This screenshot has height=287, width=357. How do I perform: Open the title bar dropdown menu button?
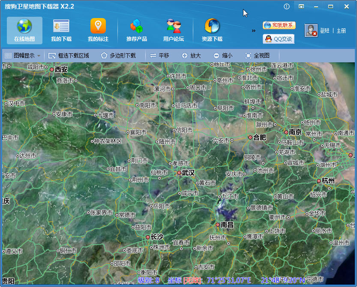click(301, 6)
